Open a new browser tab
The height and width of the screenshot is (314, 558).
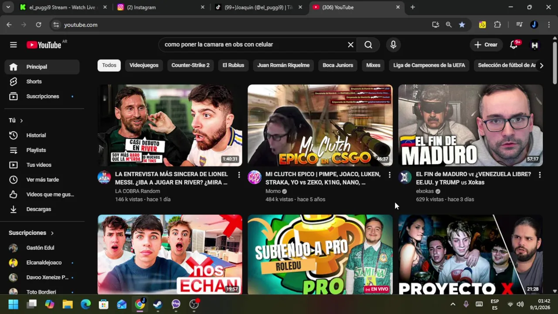tap(413, 7)
